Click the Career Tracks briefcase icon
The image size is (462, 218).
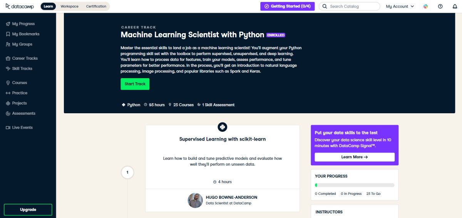point(8,58)
